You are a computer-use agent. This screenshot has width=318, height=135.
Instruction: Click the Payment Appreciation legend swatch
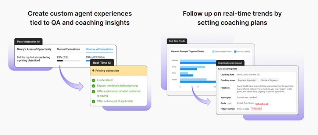(x=213, y=51)
